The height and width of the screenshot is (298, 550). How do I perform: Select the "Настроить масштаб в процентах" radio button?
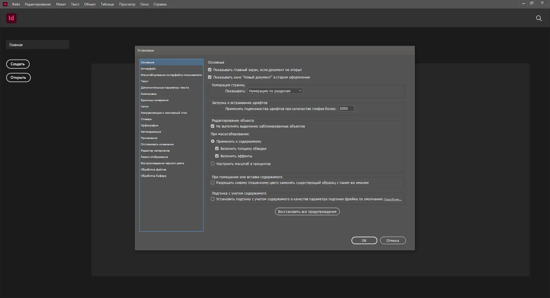(213, 164)
